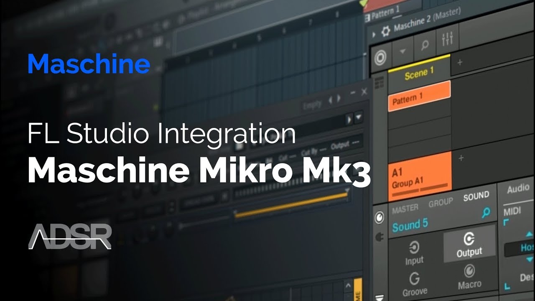Add a new group with plus

pos(461,158)
